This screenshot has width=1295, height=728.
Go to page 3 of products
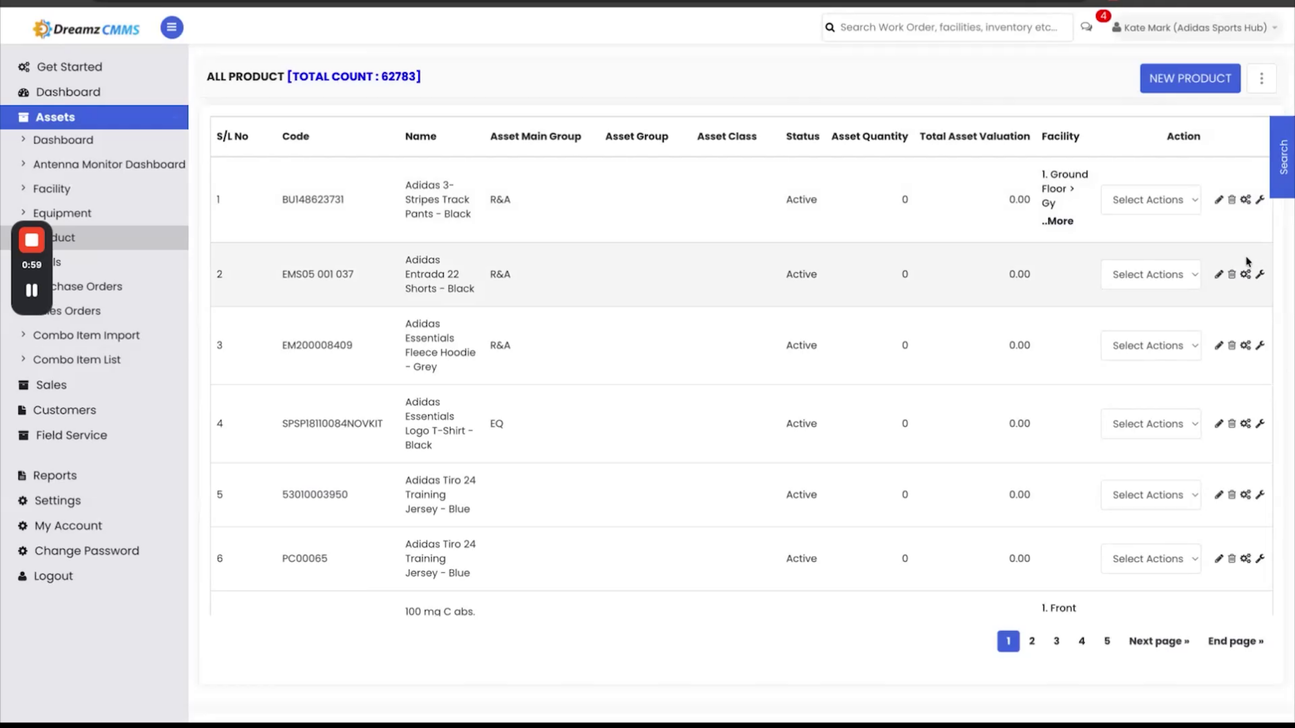(x=1057, y=641)
